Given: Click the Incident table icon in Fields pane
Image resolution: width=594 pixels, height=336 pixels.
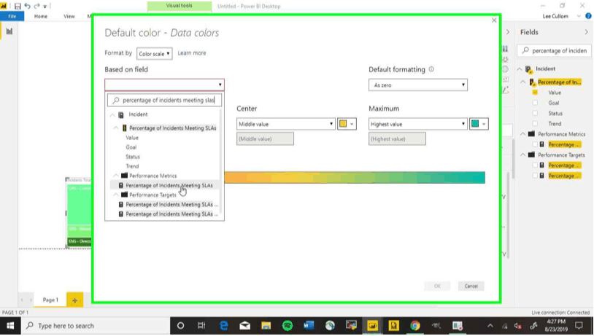Looking at the screenshot, I should click(529, 69).
